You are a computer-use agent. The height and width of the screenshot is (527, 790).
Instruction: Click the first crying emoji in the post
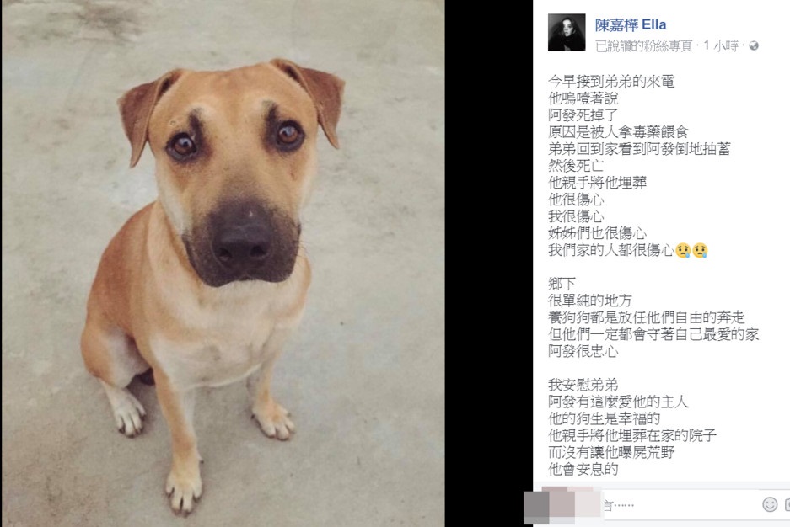tap(683, 250)
